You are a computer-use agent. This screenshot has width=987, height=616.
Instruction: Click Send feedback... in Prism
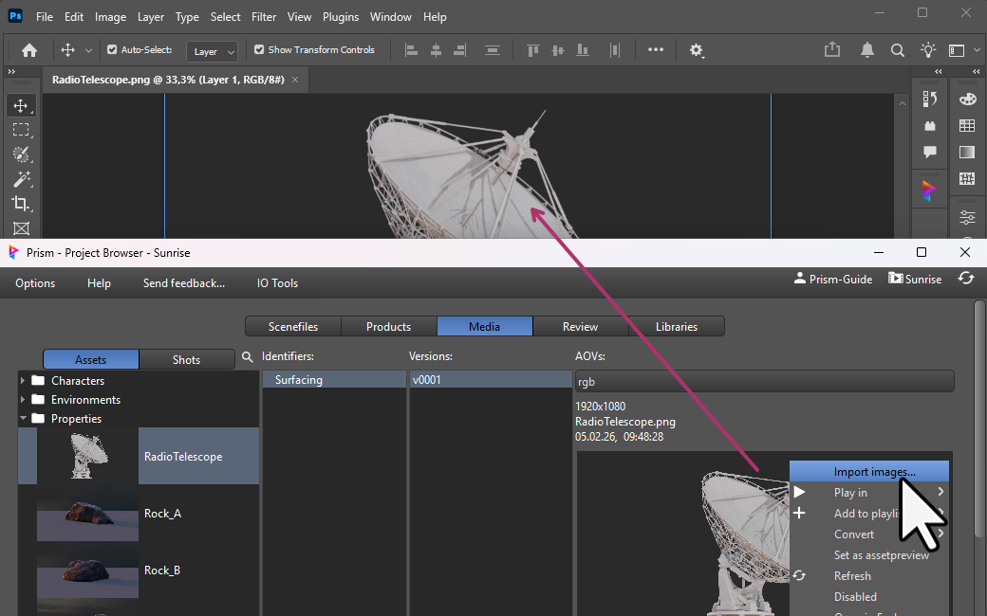[x=184, y=282]
